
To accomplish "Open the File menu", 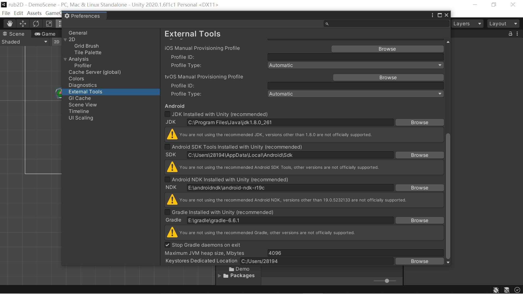I will [6, 13].
